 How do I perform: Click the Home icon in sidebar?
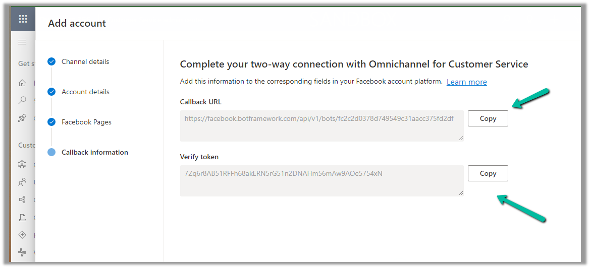click(x=22, y=83)
